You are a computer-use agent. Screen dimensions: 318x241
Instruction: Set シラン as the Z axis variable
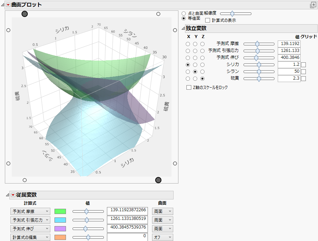[x=203, y=71]
